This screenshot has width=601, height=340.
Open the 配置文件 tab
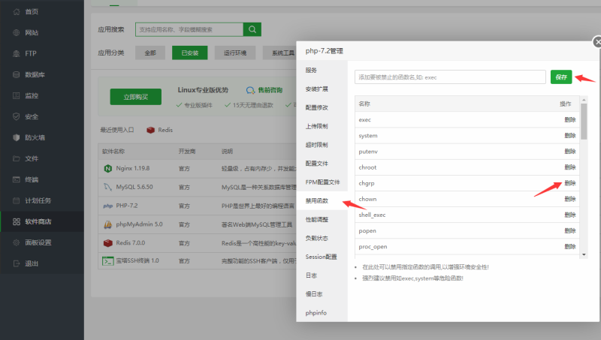tap(322, 164)
